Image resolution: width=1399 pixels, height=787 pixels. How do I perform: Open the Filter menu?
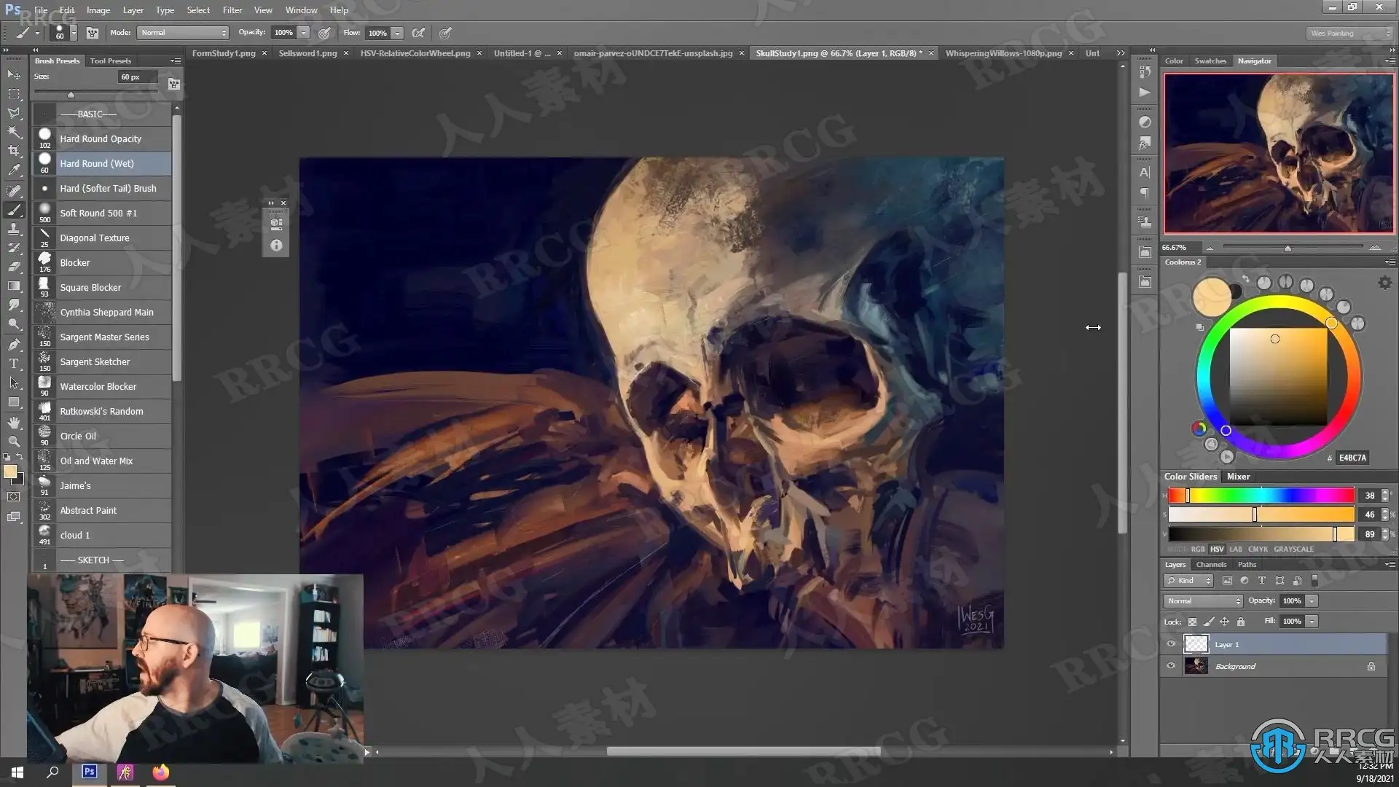(x=232, y=10)
